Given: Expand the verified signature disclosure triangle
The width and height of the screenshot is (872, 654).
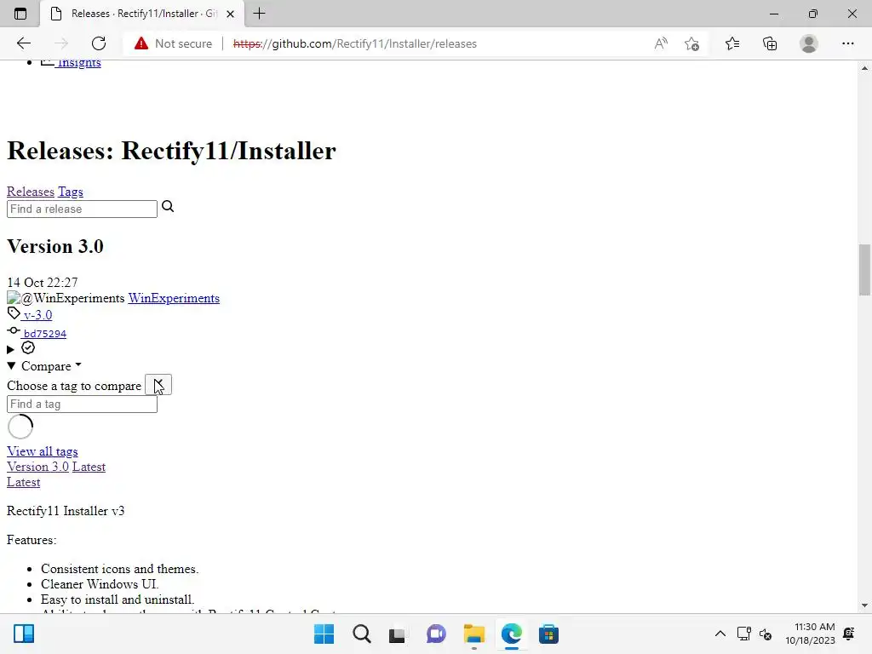Looking at the screenshot, I should coord(10,350).
